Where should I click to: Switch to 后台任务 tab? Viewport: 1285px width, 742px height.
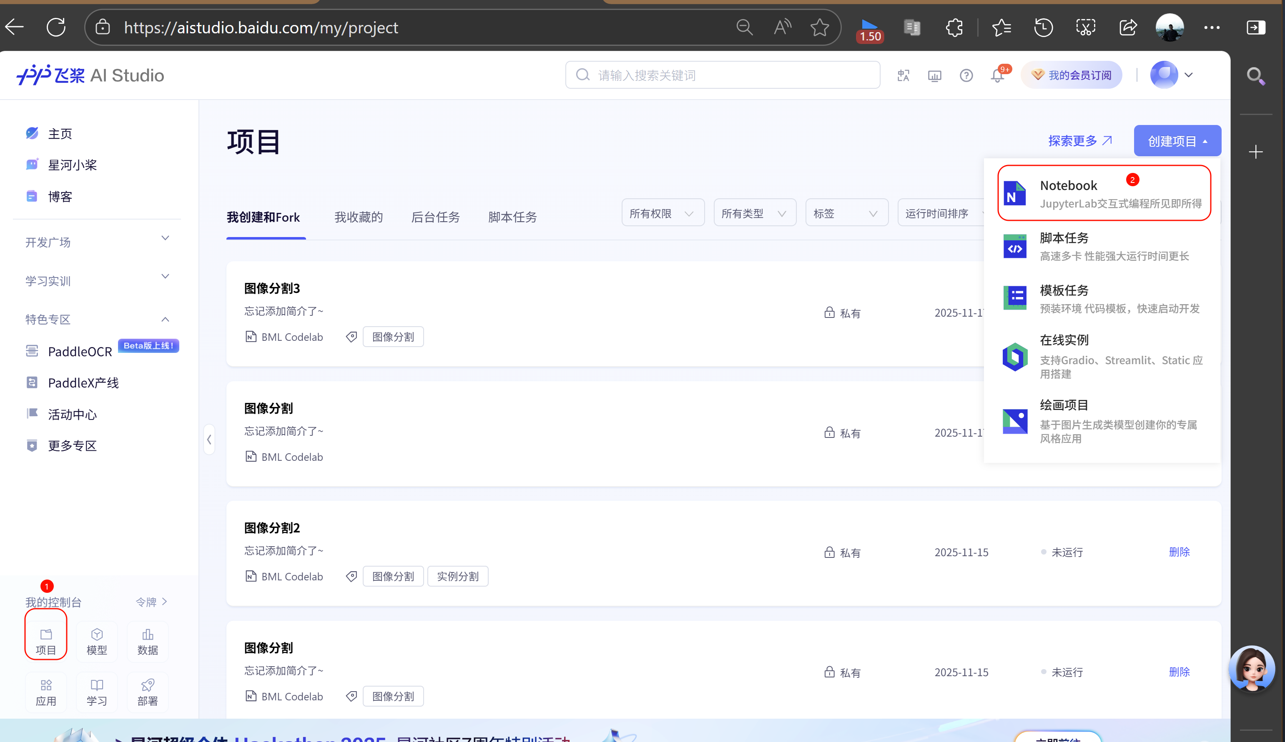[435, 217]
